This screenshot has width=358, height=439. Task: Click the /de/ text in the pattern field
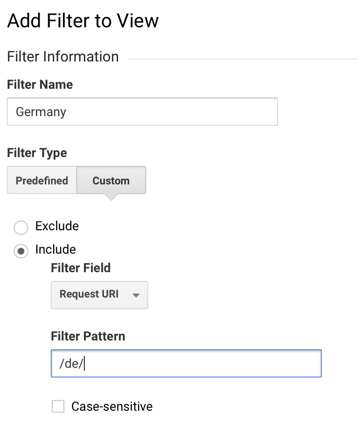72,363
